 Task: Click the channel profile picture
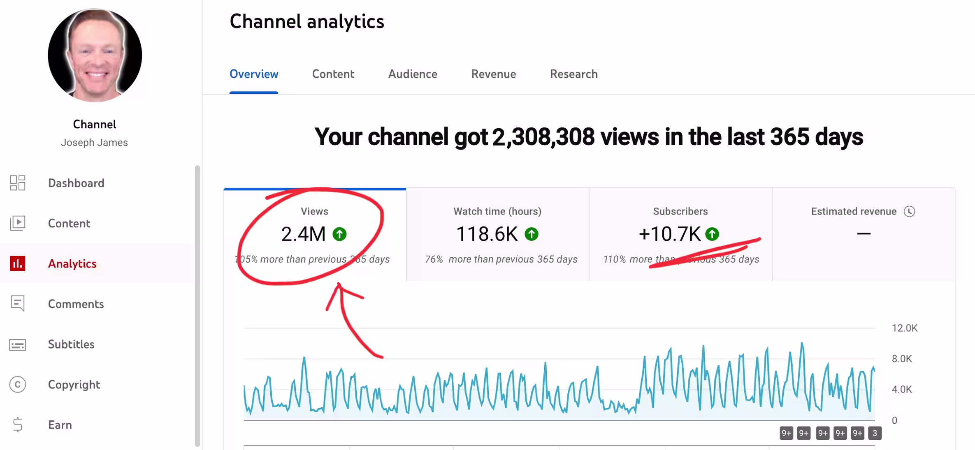(95, 55)
